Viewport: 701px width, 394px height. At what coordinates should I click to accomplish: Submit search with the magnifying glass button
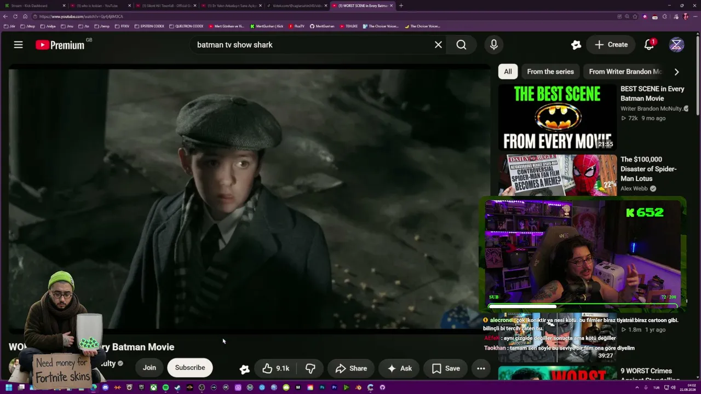pyautogui.click(x=461, y=45)
